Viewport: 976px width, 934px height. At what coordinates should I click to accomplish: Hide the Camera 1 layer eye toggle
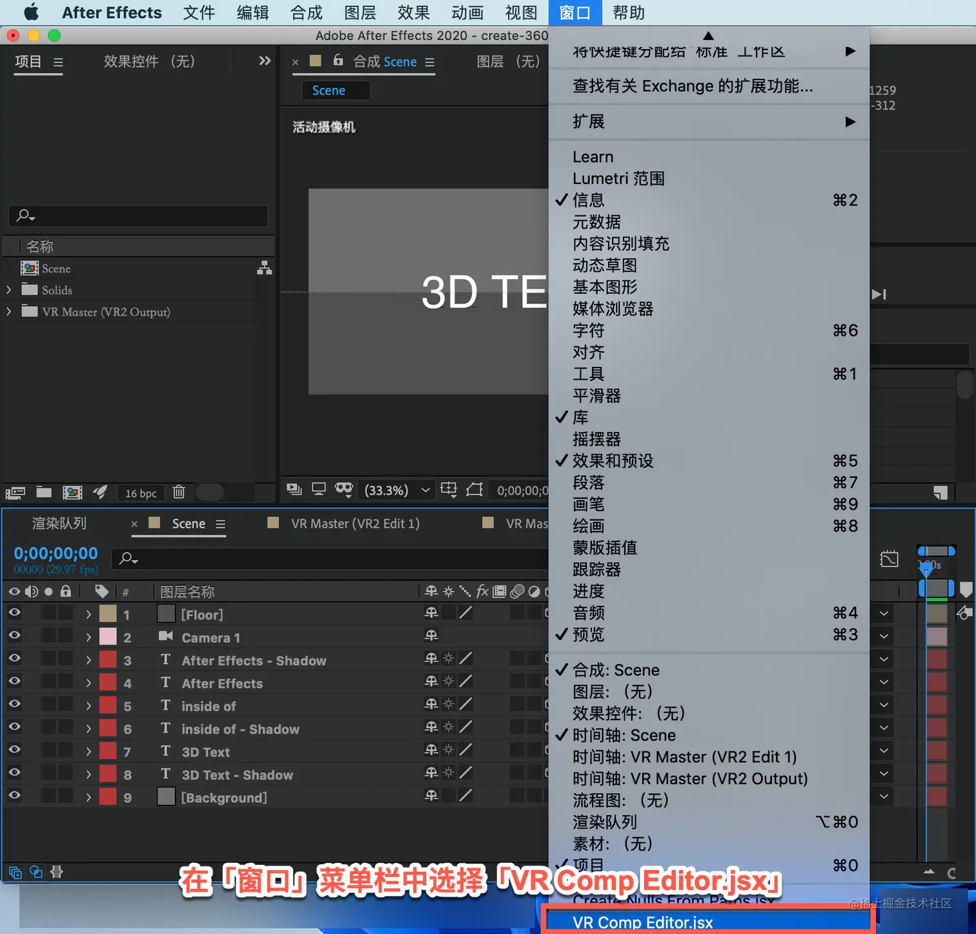click(x=14, y=636)
